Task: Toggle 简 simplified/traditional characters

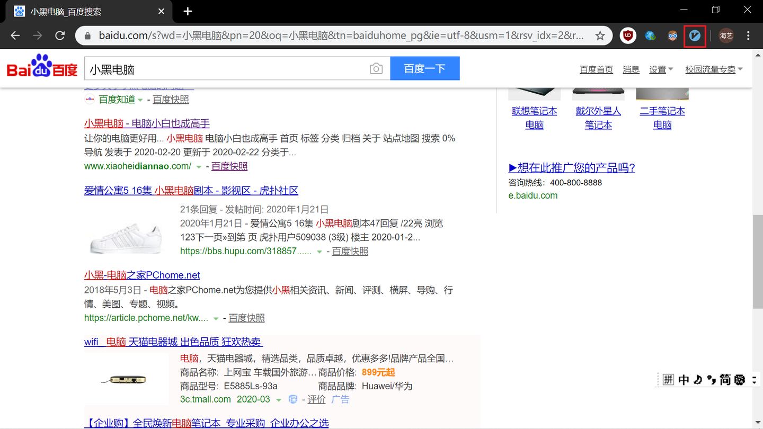Action: pyautogui.click(x=725, y=379)
